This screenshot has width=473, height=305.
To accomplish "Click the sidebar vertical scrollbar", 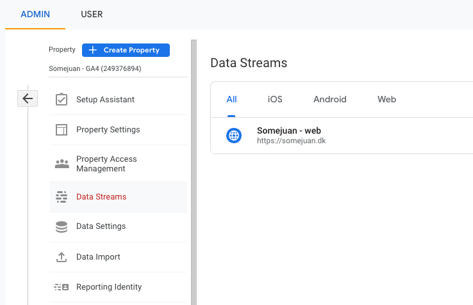I will tap(192, 173).
